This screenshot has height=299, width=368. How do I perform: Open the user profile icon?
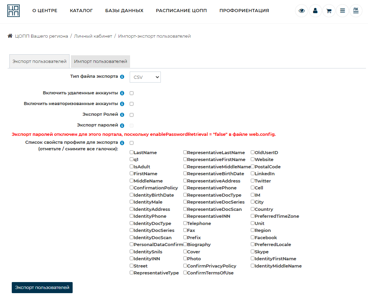tap(315, 11)
